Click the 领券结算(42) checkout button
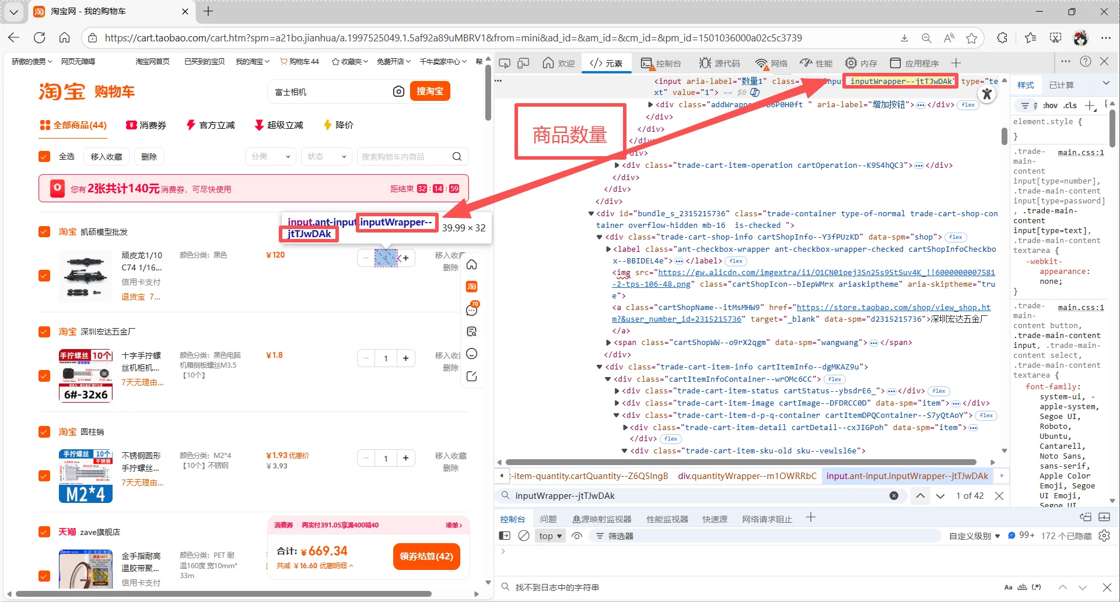This screenshot has height=602, width=1120. 426,557
